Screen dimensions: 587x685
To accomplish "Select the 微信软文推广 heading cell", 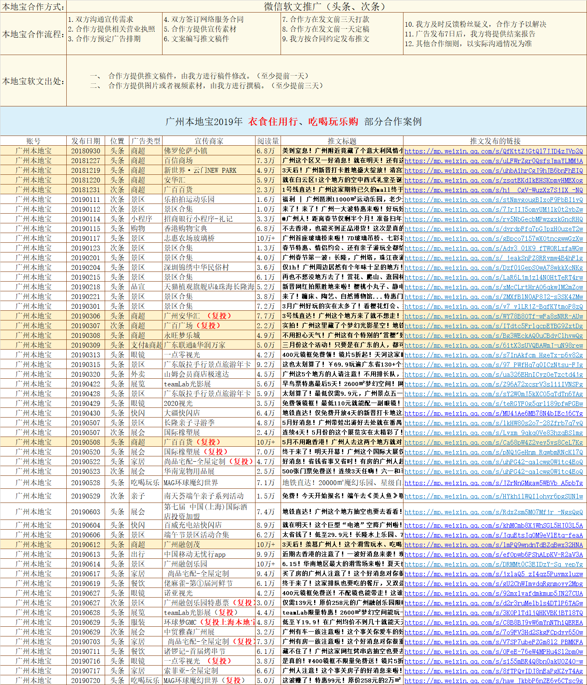I will click(326, 6).
